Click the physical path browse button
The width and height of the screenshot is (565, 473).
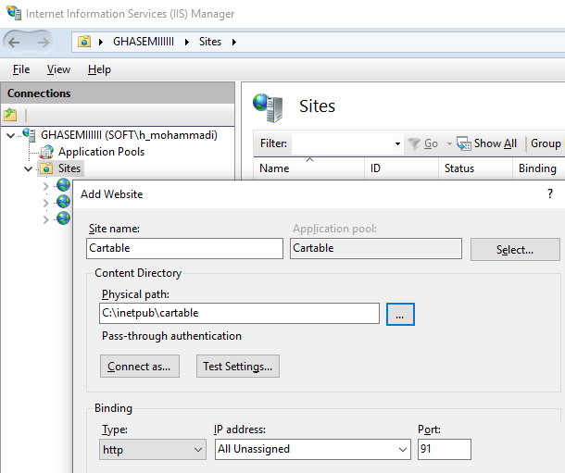click(x=400, y=315)
